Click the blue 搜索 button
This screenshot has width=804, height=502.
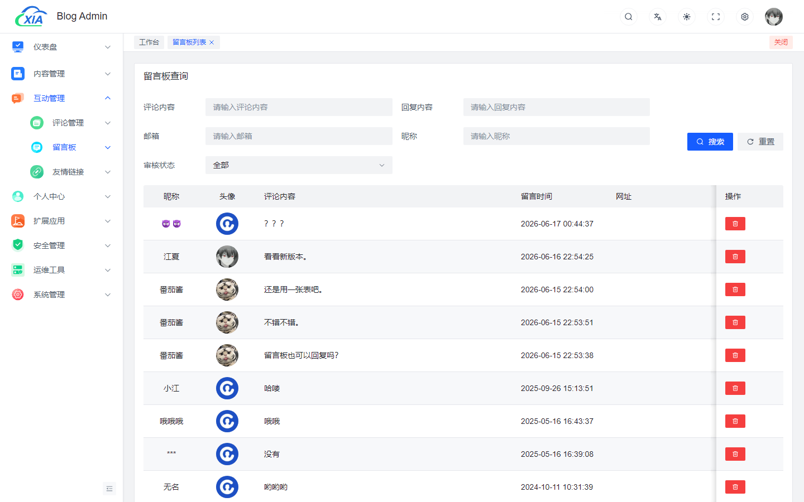click(710, 142)
